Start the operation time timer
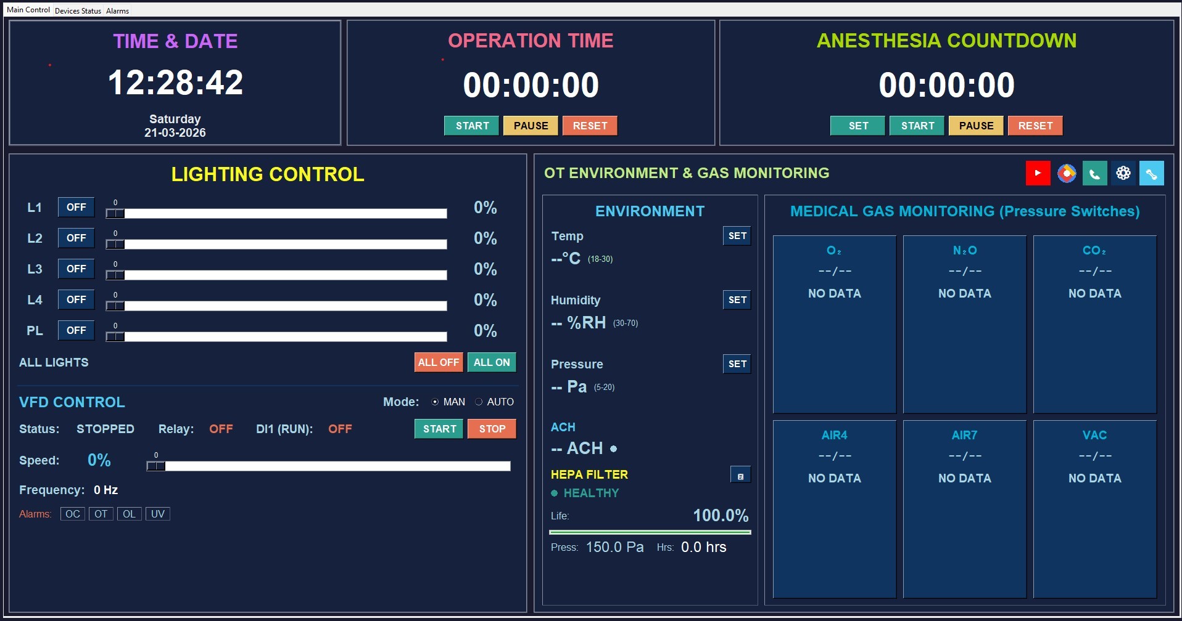Image resolution: width=1182 pixels, height=621 pixels. 472,126
